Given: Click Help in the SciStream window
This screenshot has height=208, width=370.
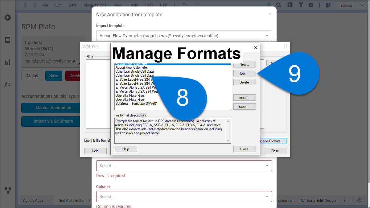Looking at the screenshot, I should point(95,151).
